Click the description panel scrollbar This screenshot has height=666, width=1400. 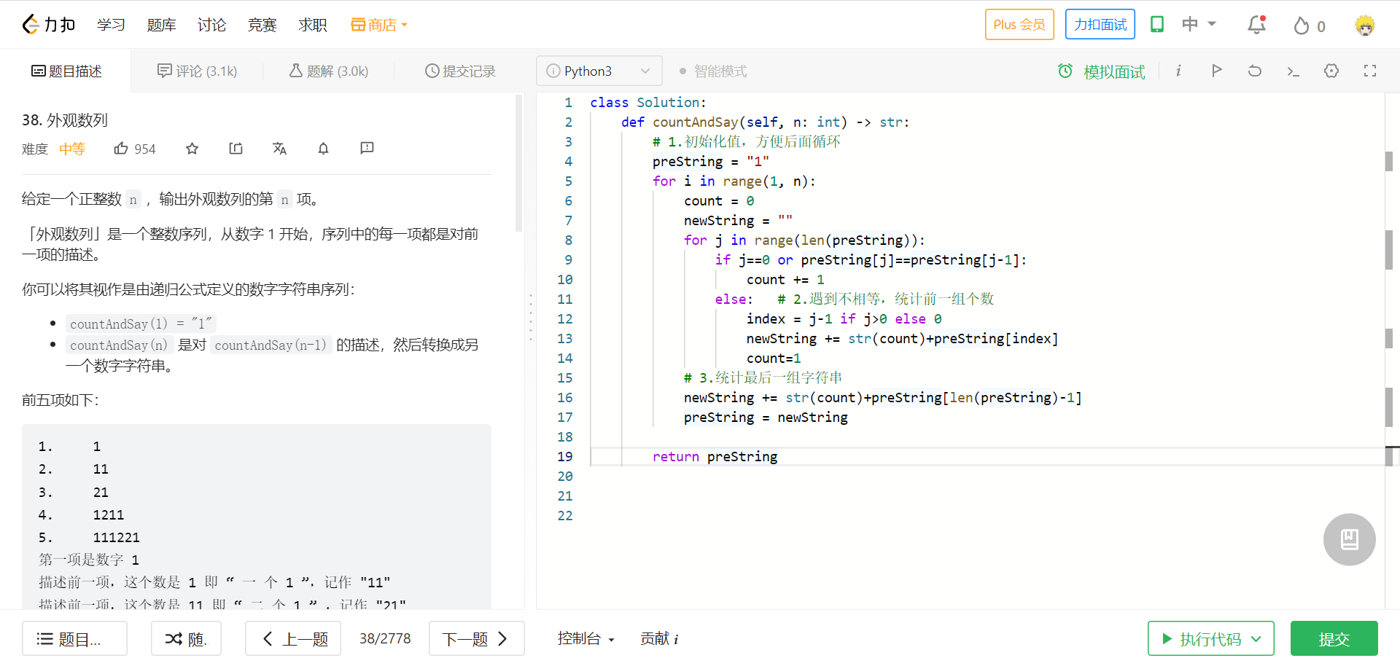click(519, 162)
